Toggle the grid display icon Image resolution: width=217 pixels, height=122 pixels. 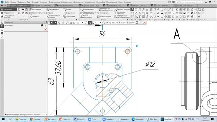[71, 23]
